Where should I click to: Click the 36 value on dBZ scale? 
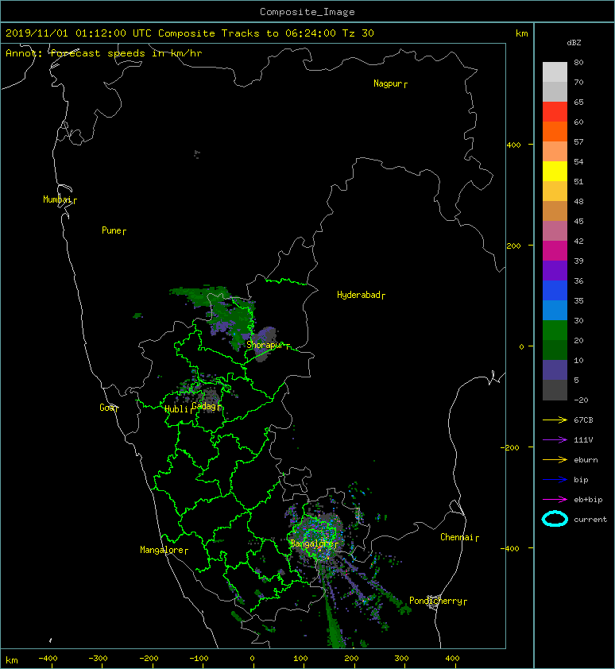578,280
